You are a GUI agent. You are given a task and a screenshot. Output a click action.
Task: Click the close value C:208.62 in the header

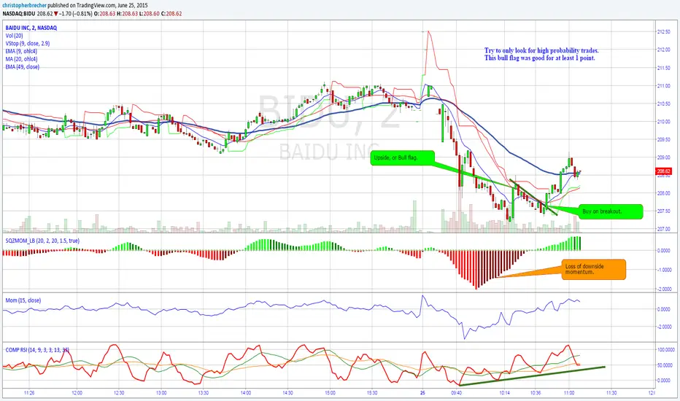point(171,14)
